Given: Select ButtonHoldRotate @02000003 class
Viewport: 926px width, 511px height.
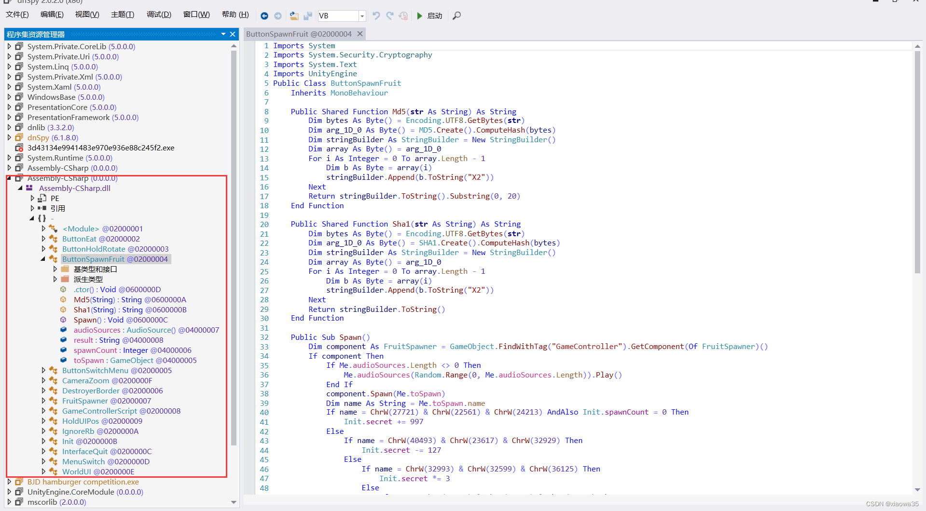Looking at the screenshot, I should tap(115, 249).
